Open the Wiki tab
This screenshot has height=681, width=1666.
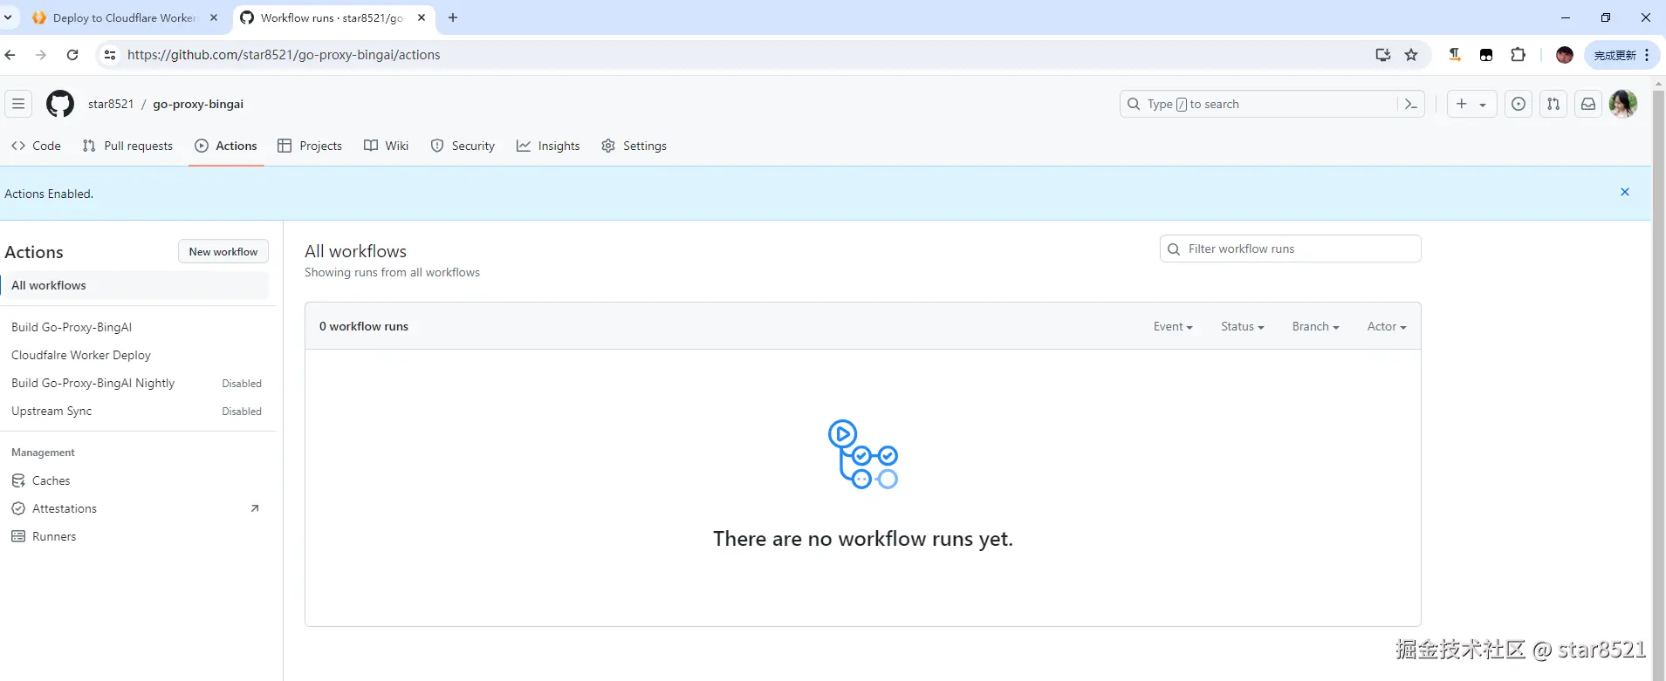[387, 146]
